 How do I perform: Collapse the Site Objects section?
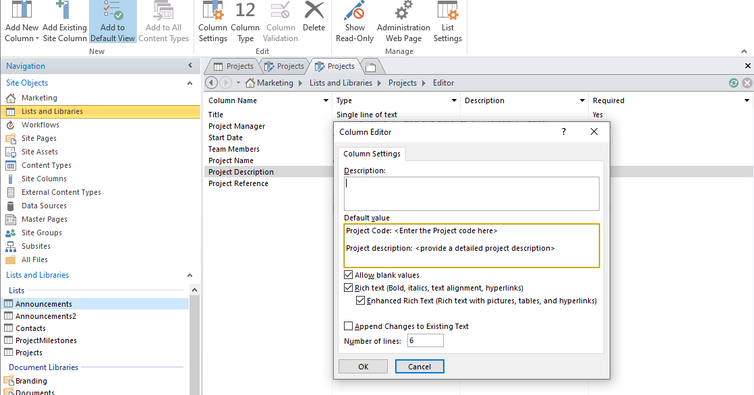tap(190, 82)
